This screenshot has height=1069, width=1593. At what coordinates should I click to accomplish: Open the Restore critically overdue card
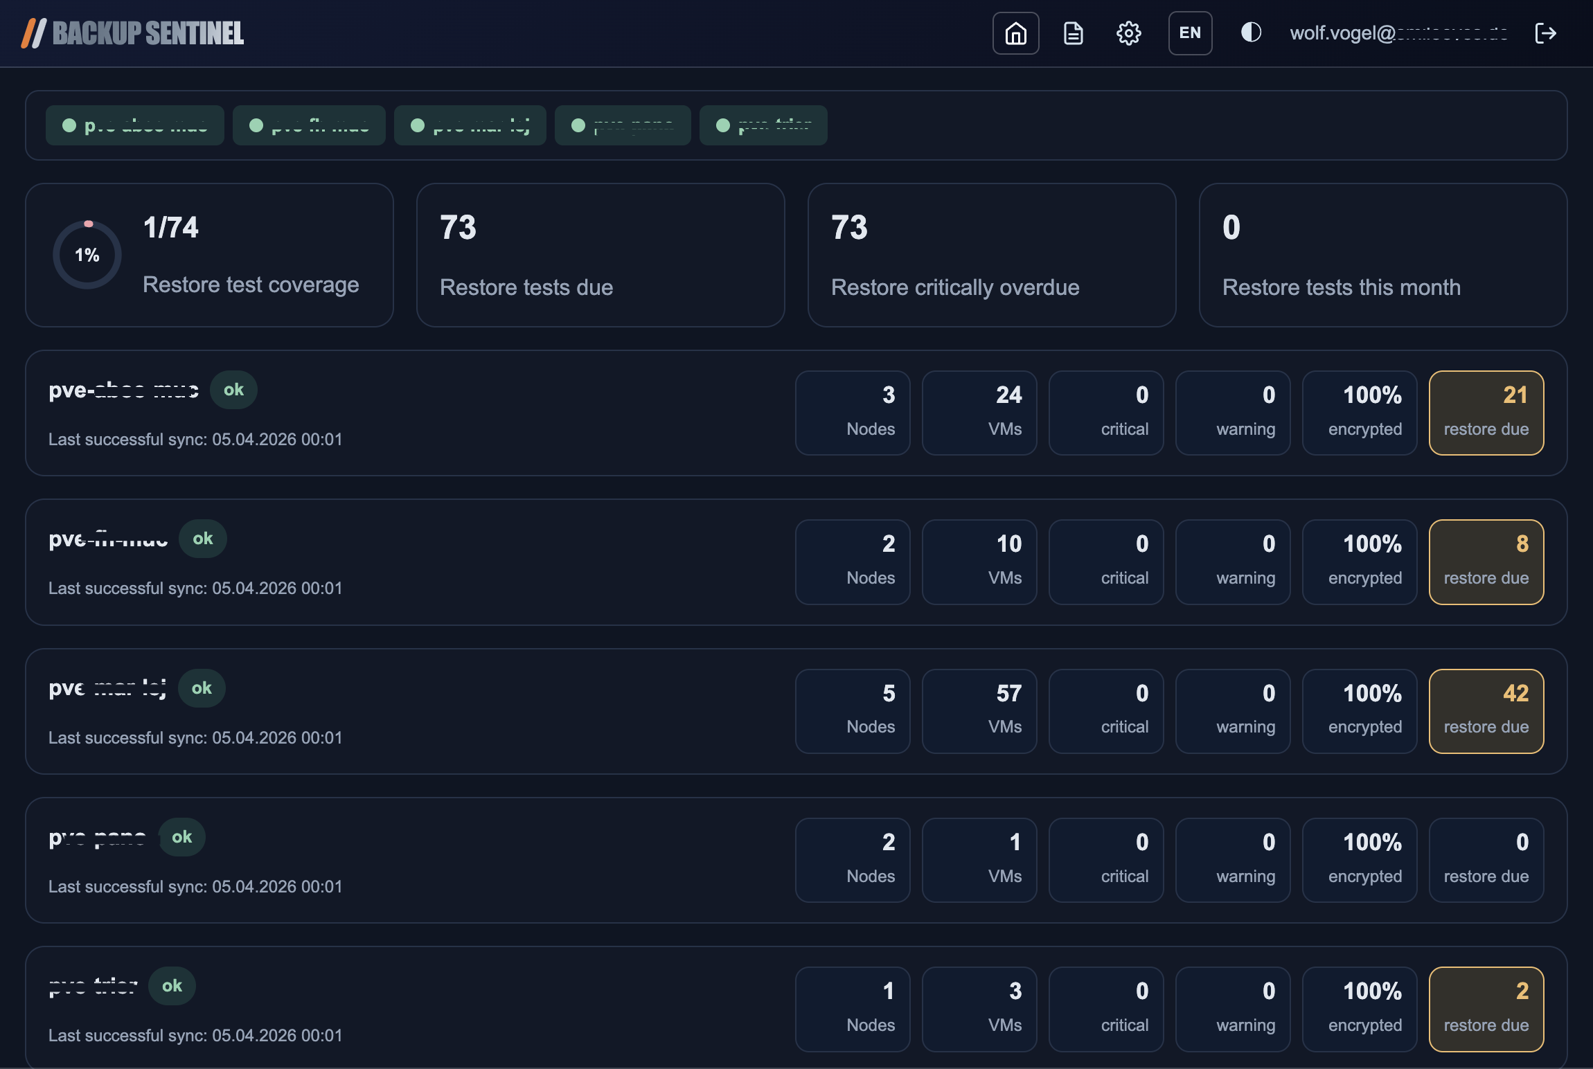coord(991,255)
